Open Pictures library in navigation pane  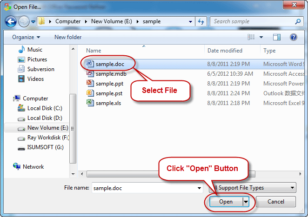[x=37, y=59]
